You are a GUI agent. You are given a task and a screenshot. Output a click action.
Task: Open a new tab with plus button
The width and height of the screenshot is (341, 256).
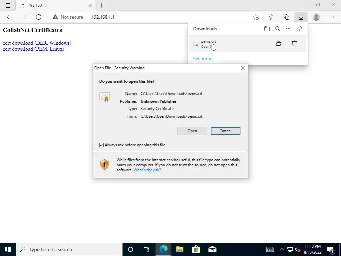tap(101, 5)
